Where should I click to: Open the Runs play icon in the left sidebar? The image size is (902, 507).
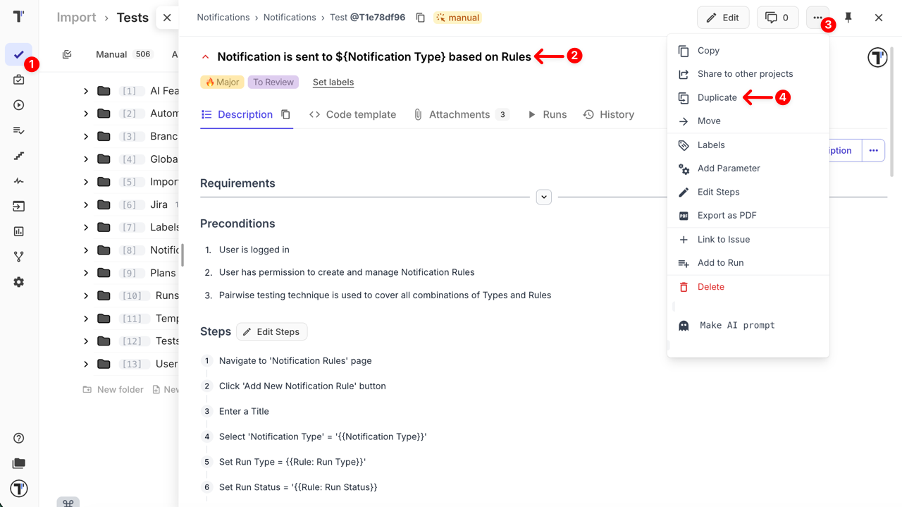[19, 105]
